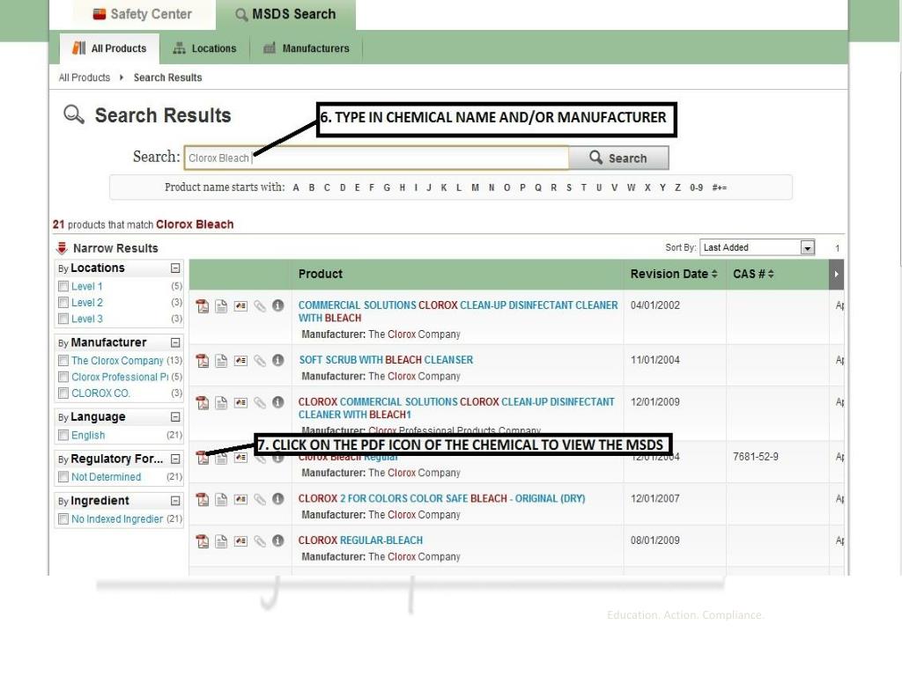Open the Sort By Last Added dropdown
This screenshot has width=902, height=676.
point(757,247)
